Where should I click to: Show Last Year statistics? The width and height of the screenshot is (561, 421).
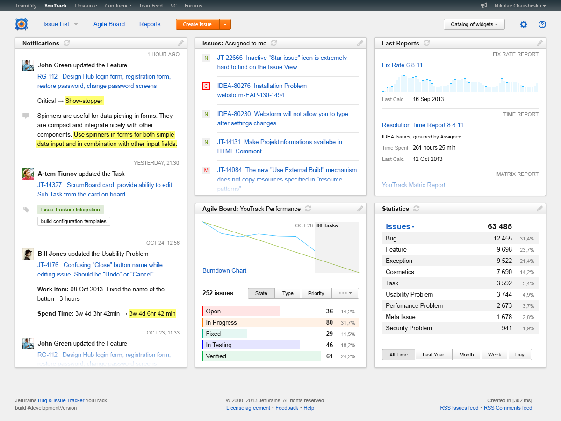(433, 355)
